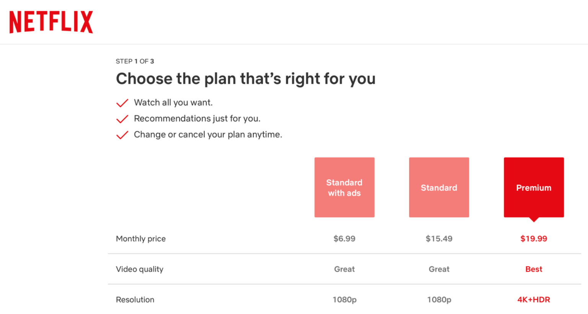Select the Standard with ads plan card
588x314 pixels.
(x=344, y=187)
